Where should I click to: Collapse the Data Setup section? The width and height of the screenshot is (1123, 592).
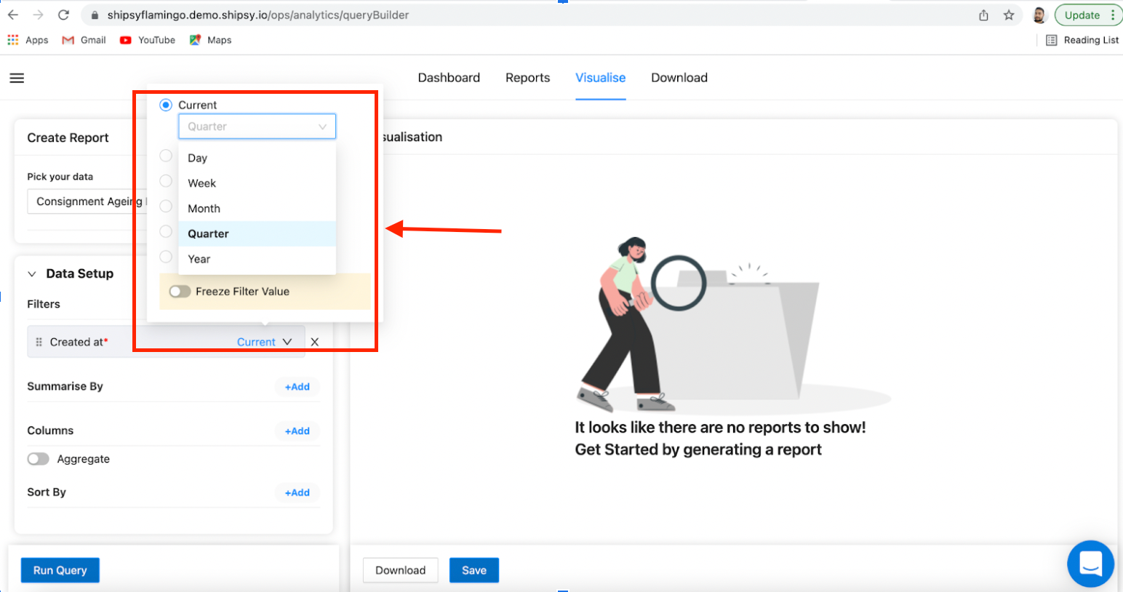coord(32,274)
